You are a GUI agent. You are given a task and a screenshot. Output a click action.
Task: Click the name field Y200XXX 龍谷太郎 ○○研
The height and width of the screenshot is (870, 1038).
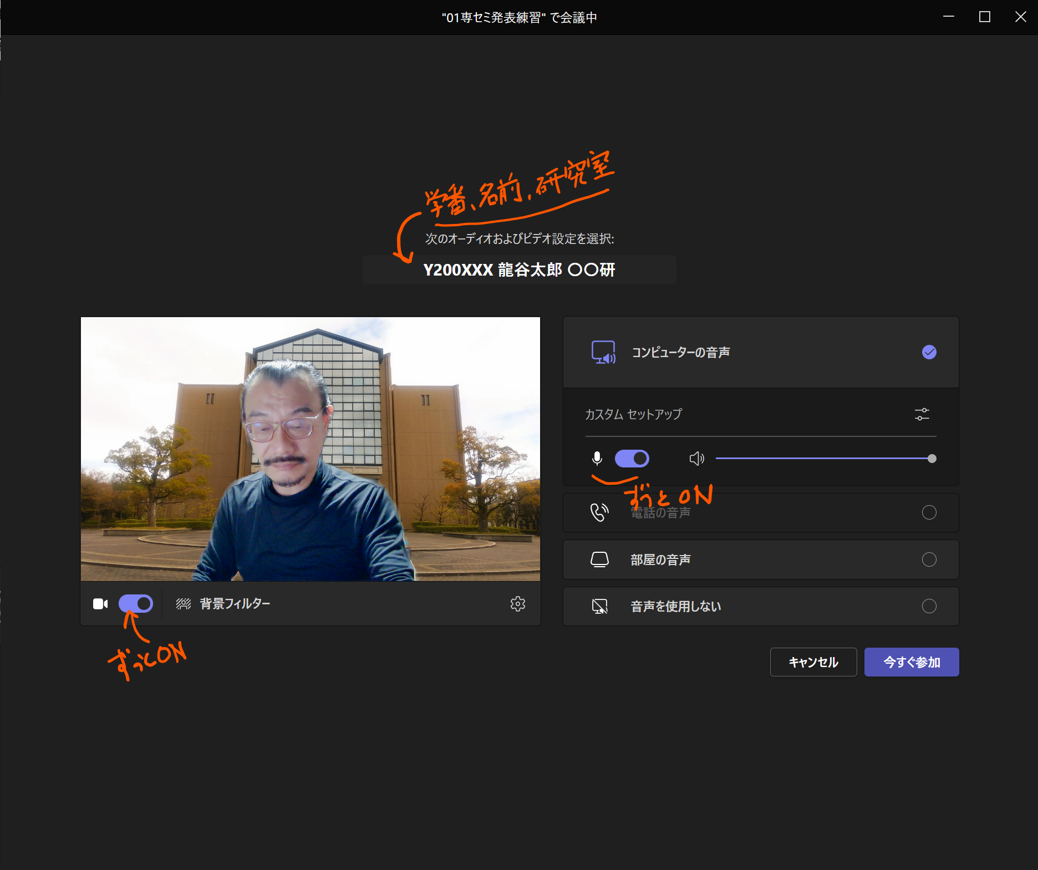[x=520, y=270]
